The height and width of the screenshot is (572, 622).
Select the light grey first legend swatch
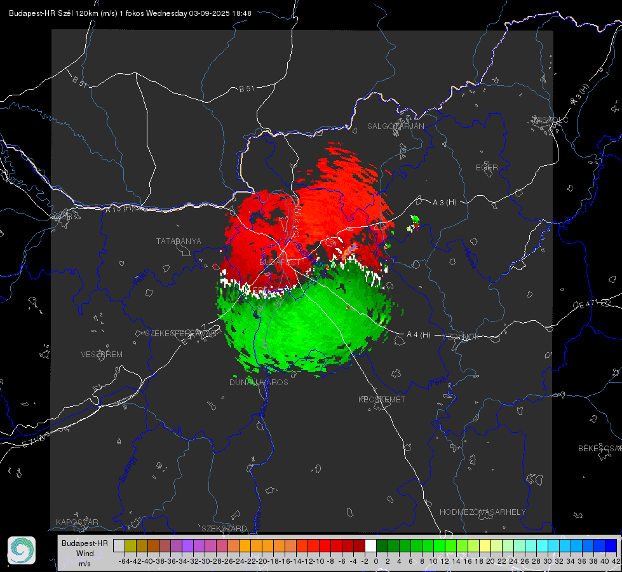[119, 545]
